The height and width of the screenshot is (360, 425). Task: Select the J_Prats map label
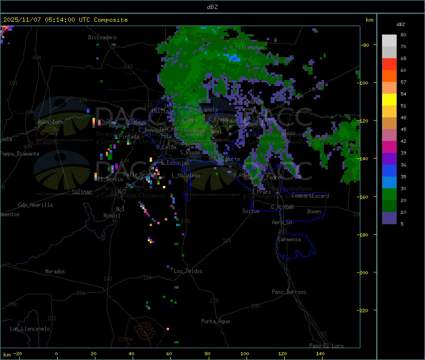click(x=261, y=192)
